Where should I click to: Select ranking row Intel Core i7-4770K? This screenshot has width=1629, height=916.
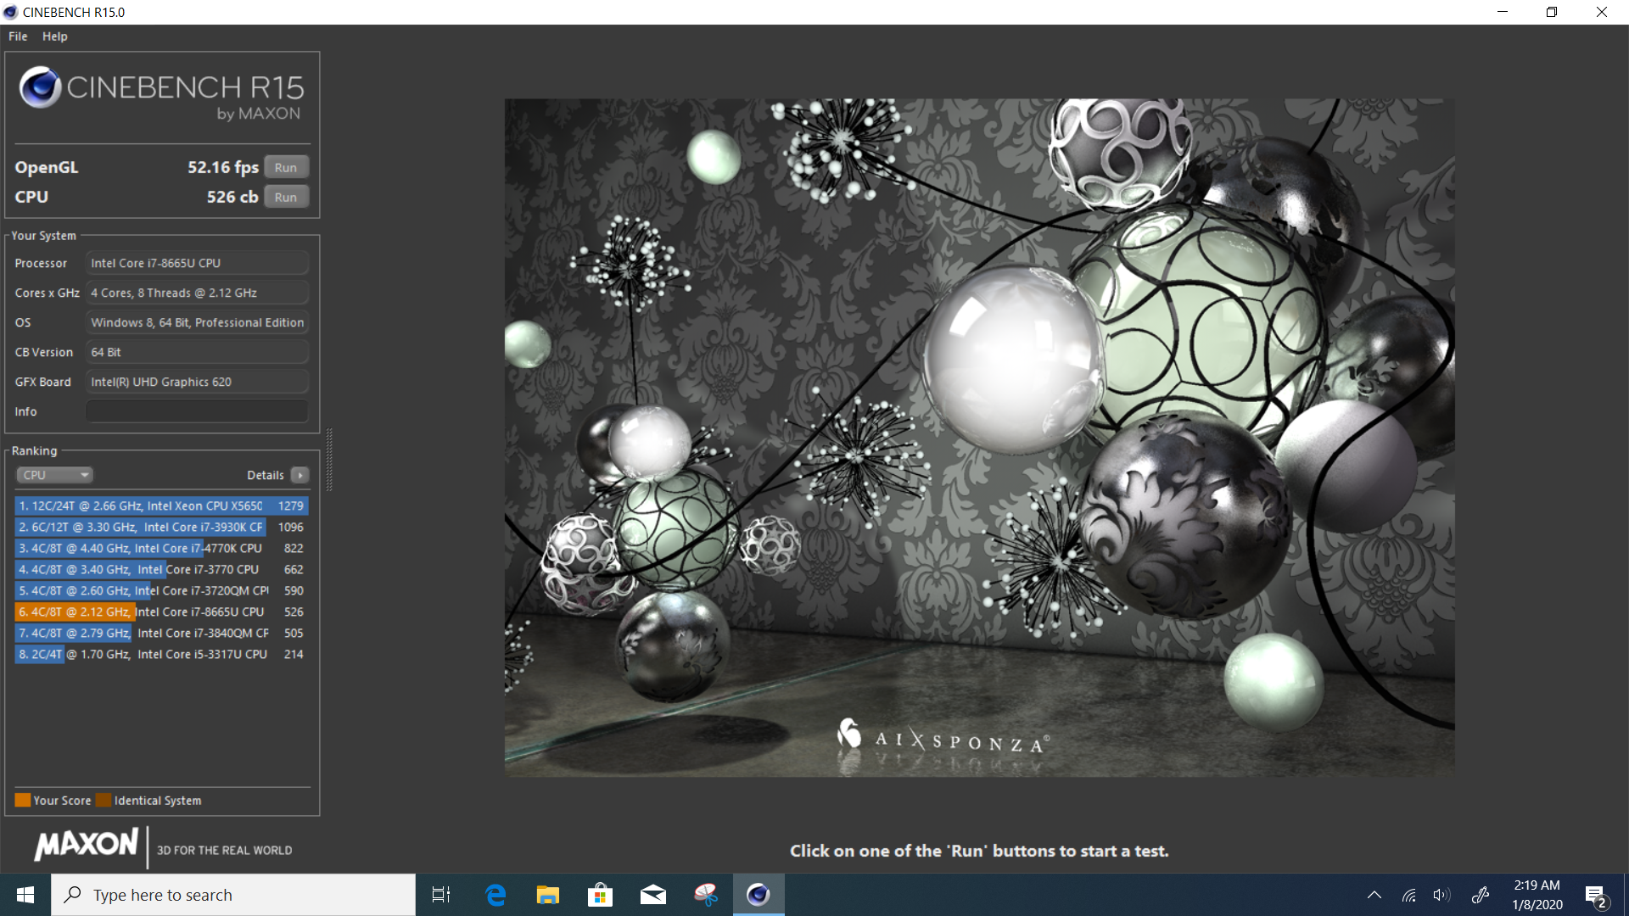(161, 548)
